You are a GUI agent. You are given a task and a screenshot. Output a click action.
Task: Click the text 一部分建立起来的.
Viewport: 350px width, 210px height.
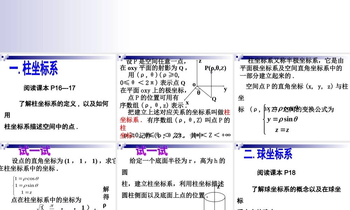[267, 76]
